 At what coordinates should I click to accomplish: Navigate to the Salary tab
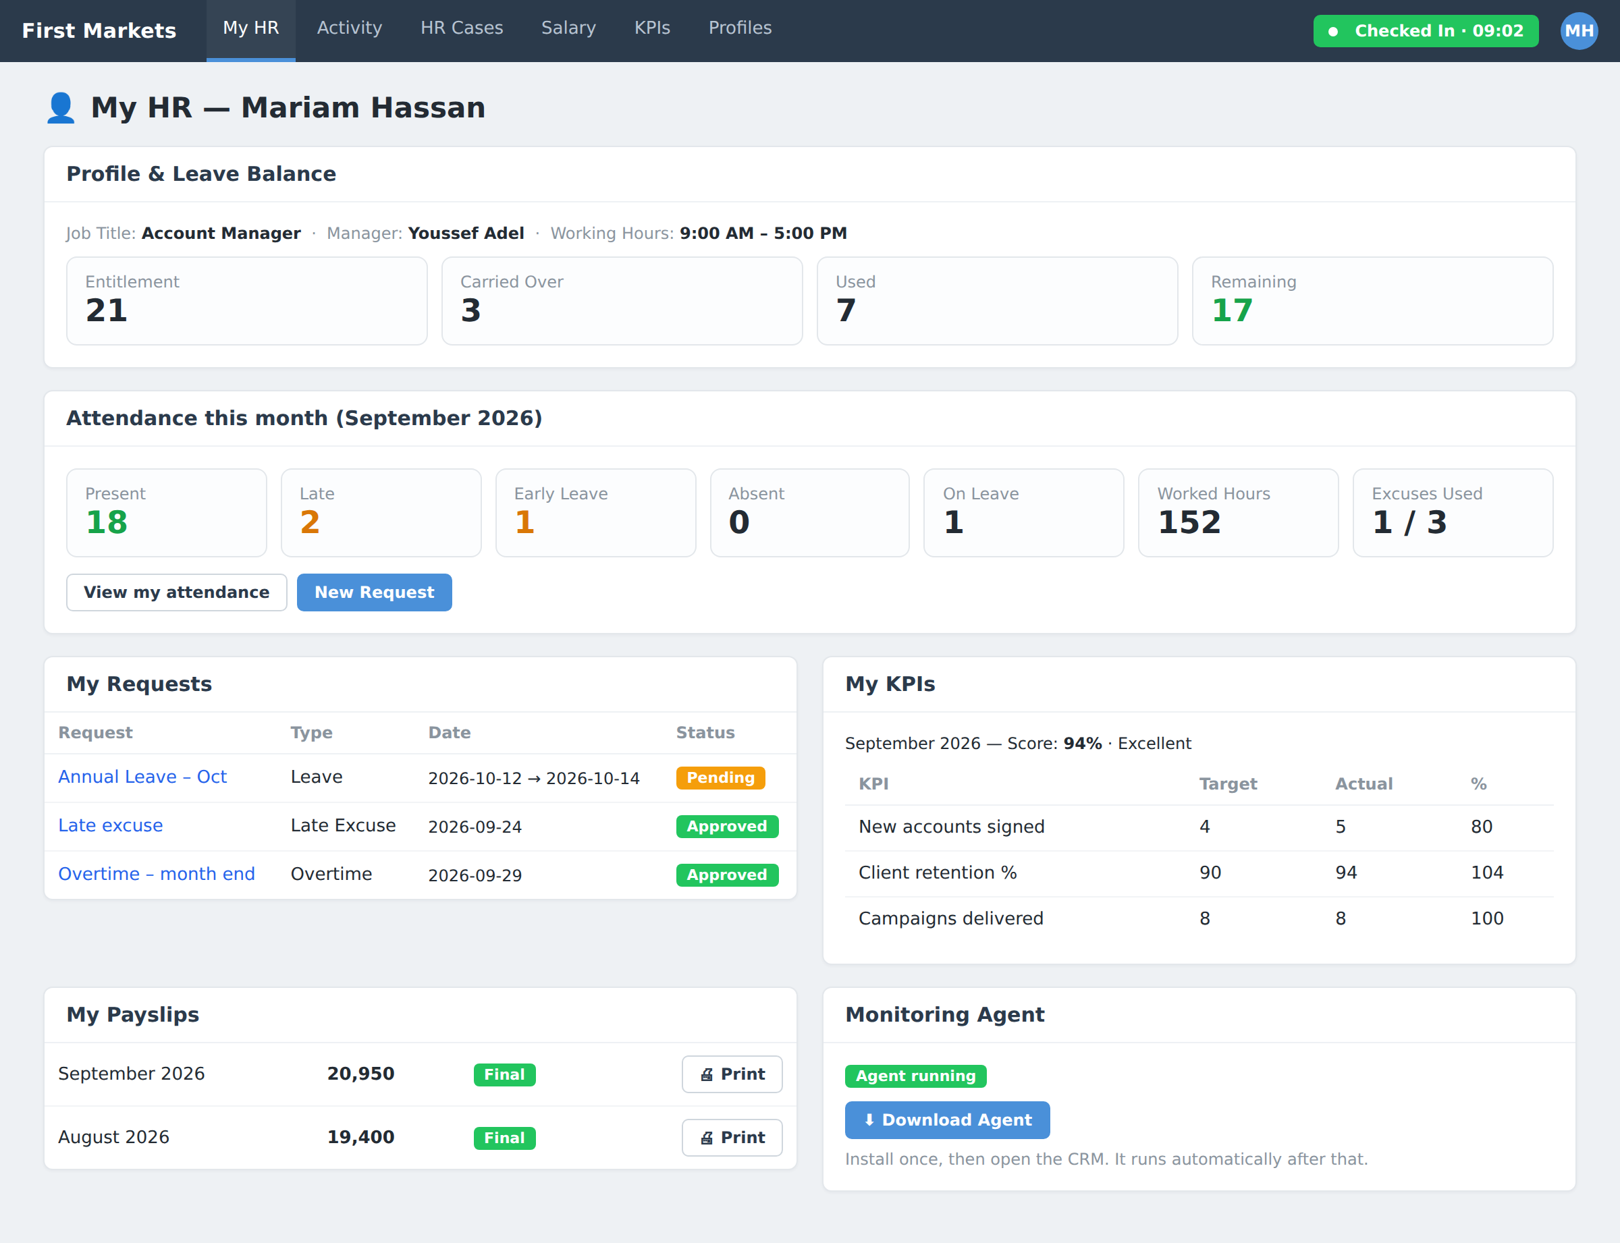tap(568, 30)
